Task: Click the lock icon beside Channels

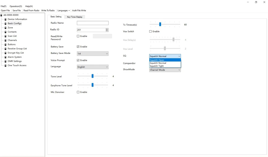Action: (5, 40)
